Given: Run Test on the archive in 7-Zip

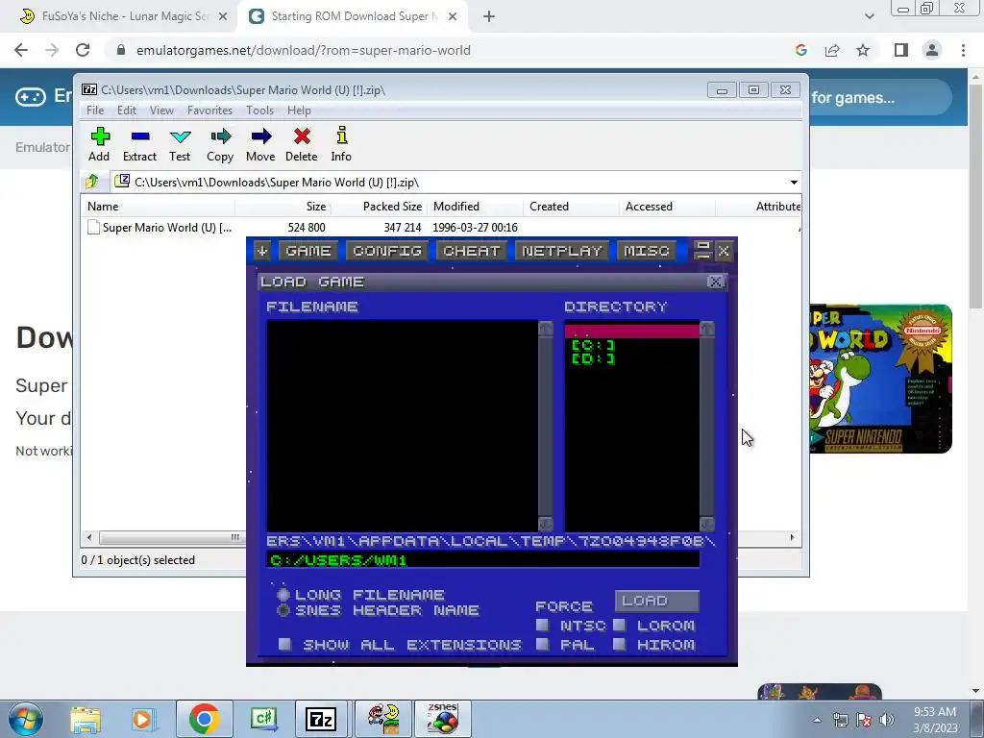Looking at the screenshot, I should click(x=180, y=144).
